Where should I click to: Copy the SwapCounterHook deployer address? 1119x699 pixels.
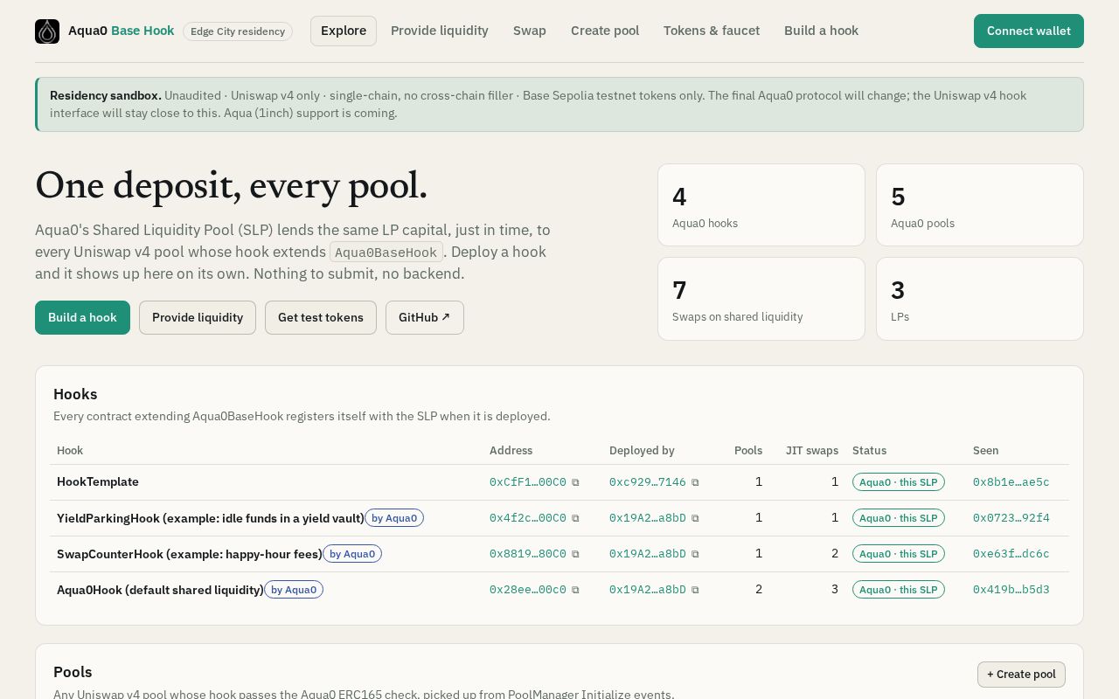[695, 554]
